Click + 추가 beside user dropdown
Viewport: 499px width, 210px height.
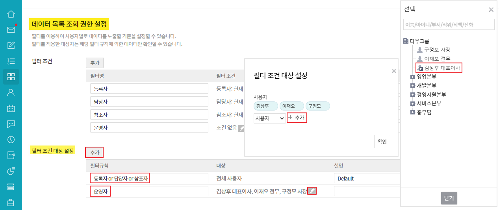297,118
